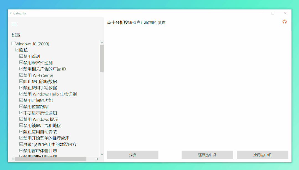Uncheck the 禁用兼容性遥测 checkbox

[x=21, y=62]
